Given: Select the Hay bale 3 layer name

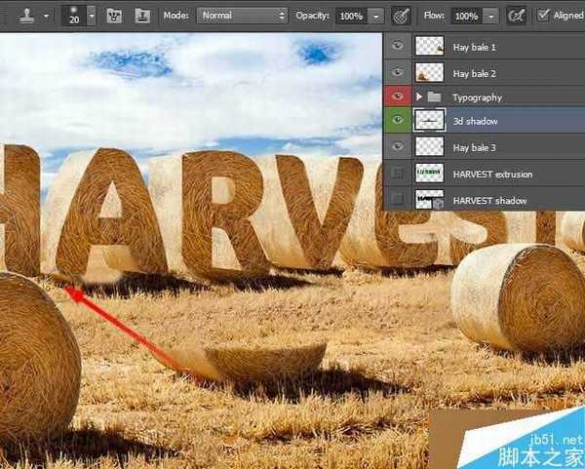Looking at the screenshot, I should 475,147.
